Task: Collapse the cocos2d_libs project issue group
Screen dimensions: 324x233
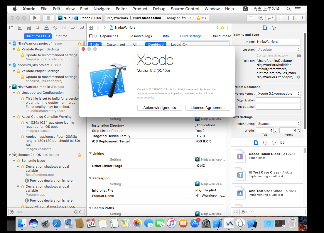Action: click(10, 65)
